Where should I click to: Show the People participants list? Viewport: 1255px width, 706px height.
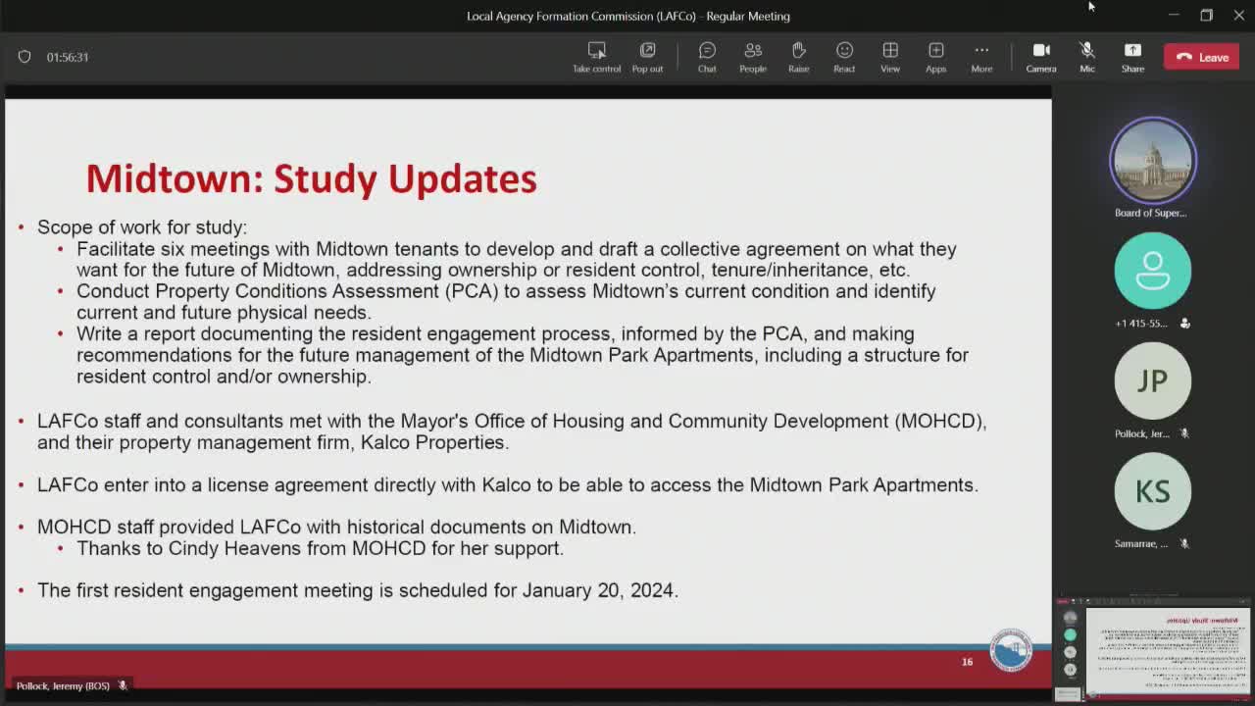pos(753,57)
